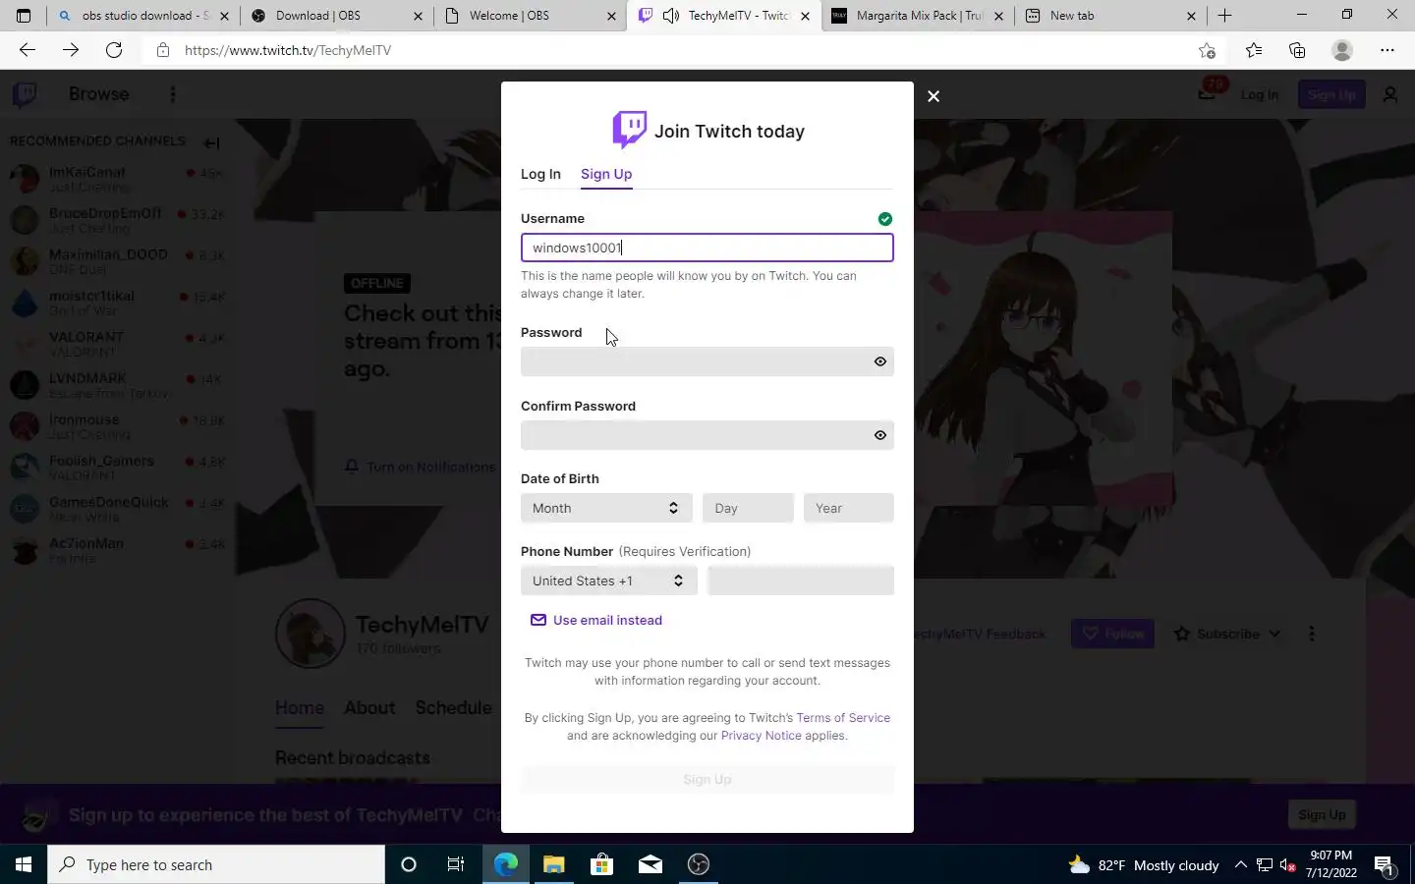Click the Twitch logo in dialog header
This screenshot has height=884, width=1415.
click(629, 130)
